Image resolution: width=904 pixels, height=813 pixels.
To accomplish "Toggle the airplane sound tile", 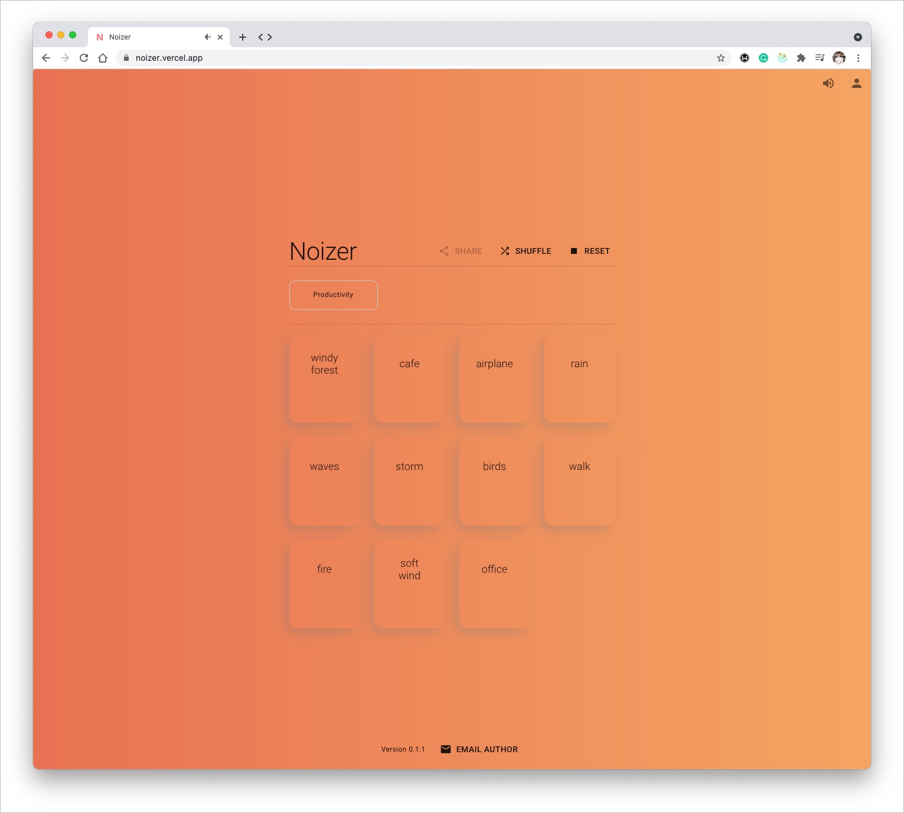I will coord(495,378).
